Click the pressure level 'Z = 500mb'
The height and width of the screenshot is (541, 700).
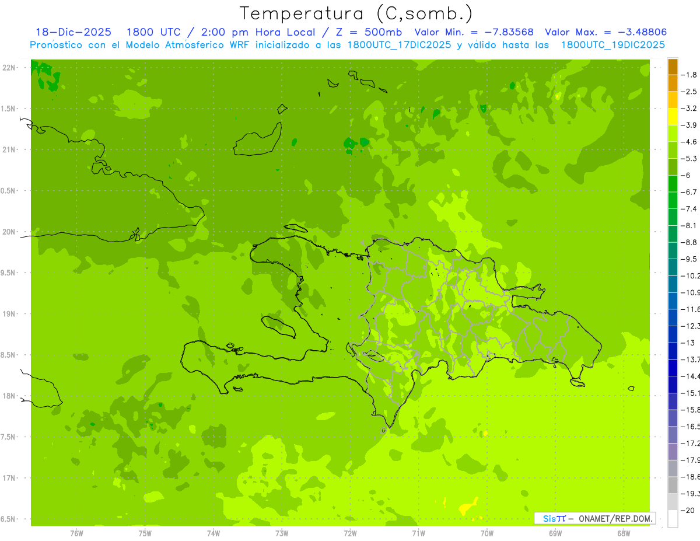pos(368,33)
